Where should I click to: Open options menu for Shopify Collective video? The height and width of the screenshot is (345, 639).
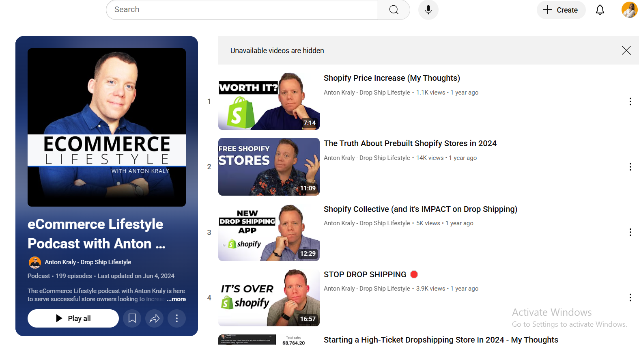point(630,232)
